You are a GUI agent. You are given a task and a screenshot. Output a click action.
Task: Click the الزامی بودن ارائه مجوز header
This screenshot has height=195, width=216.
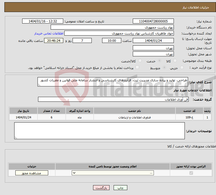[x=191, y=166]
